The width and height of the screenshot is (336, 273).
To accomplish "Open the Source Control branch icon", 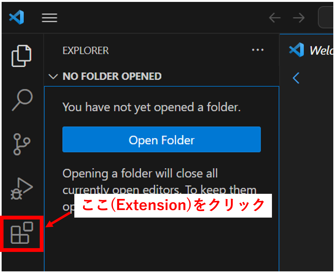I will [x=22, y=144].
